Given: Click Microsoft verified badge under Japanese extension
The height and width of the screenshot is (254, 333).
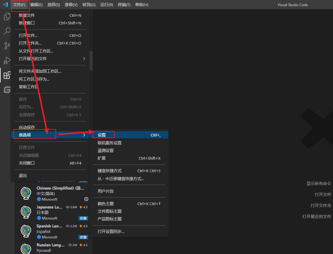Looking at the screenshot, I should point(39,218).
